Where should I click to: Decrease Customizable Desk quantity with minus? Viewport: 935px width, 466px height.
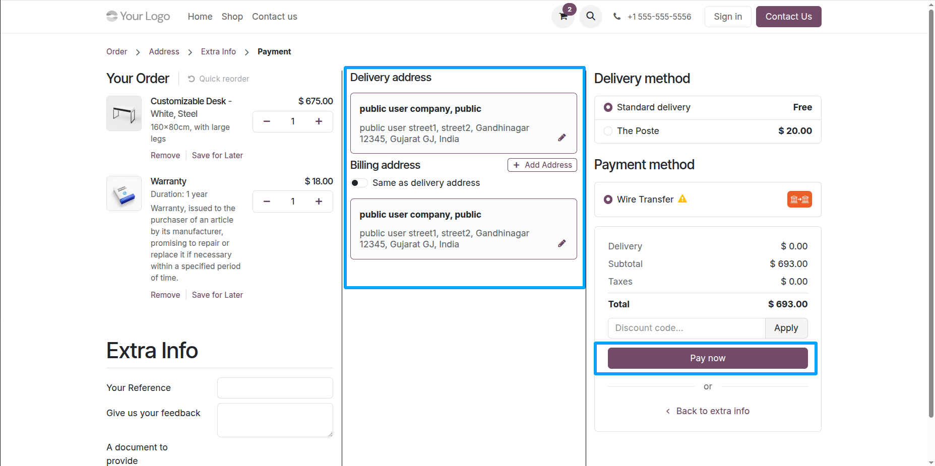point(267,121)
